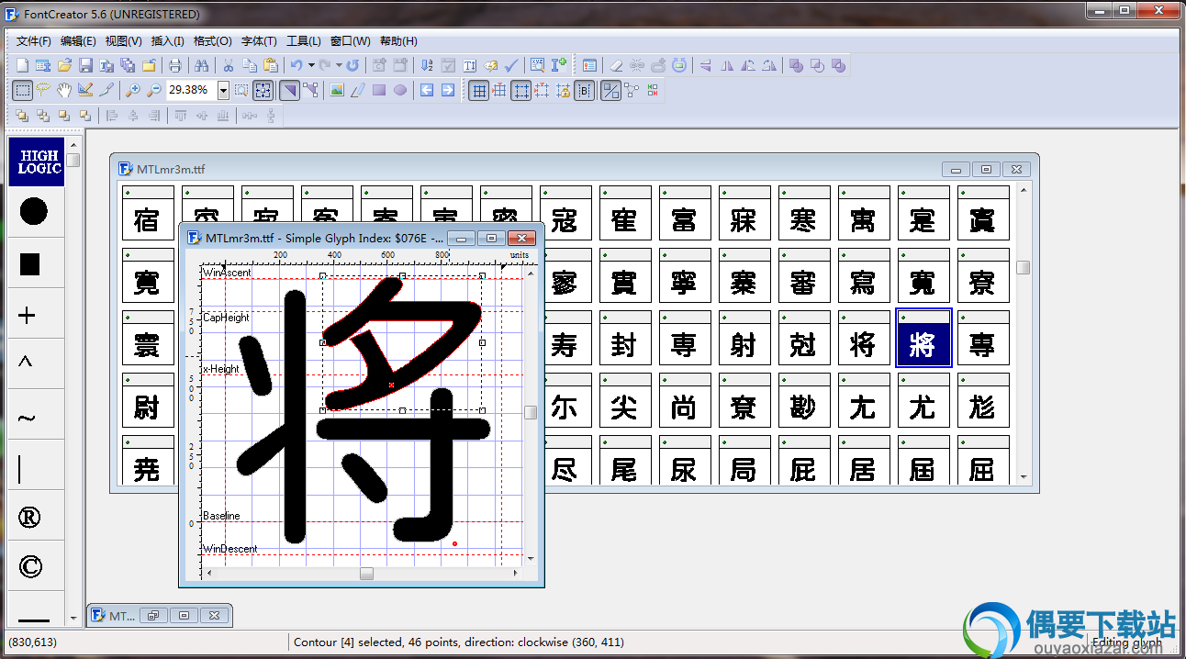Open the 文件(F) menu
Image resolution: width=1186 pixels, height=659 pixels.
[34, 41]
